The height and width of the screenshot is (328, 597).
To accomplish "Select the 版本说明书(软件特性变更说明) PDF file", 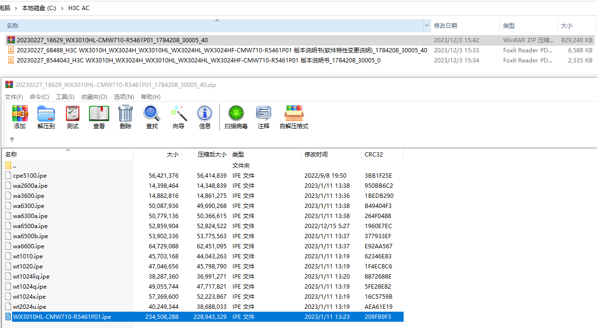I will coord(222,50).
